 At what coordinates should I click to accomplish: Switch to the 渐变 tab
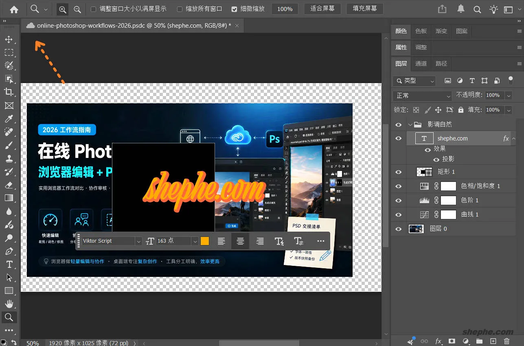[x=441, y=31]
